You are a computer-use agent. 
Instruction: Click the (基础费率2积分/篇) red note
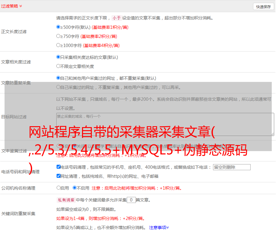pos(99,36)
